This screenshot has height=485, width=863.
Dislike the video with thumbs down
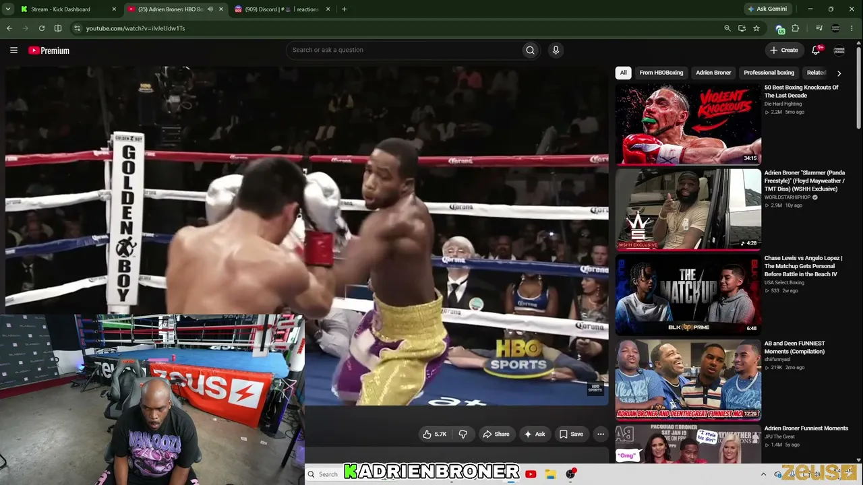coord(463,434)
